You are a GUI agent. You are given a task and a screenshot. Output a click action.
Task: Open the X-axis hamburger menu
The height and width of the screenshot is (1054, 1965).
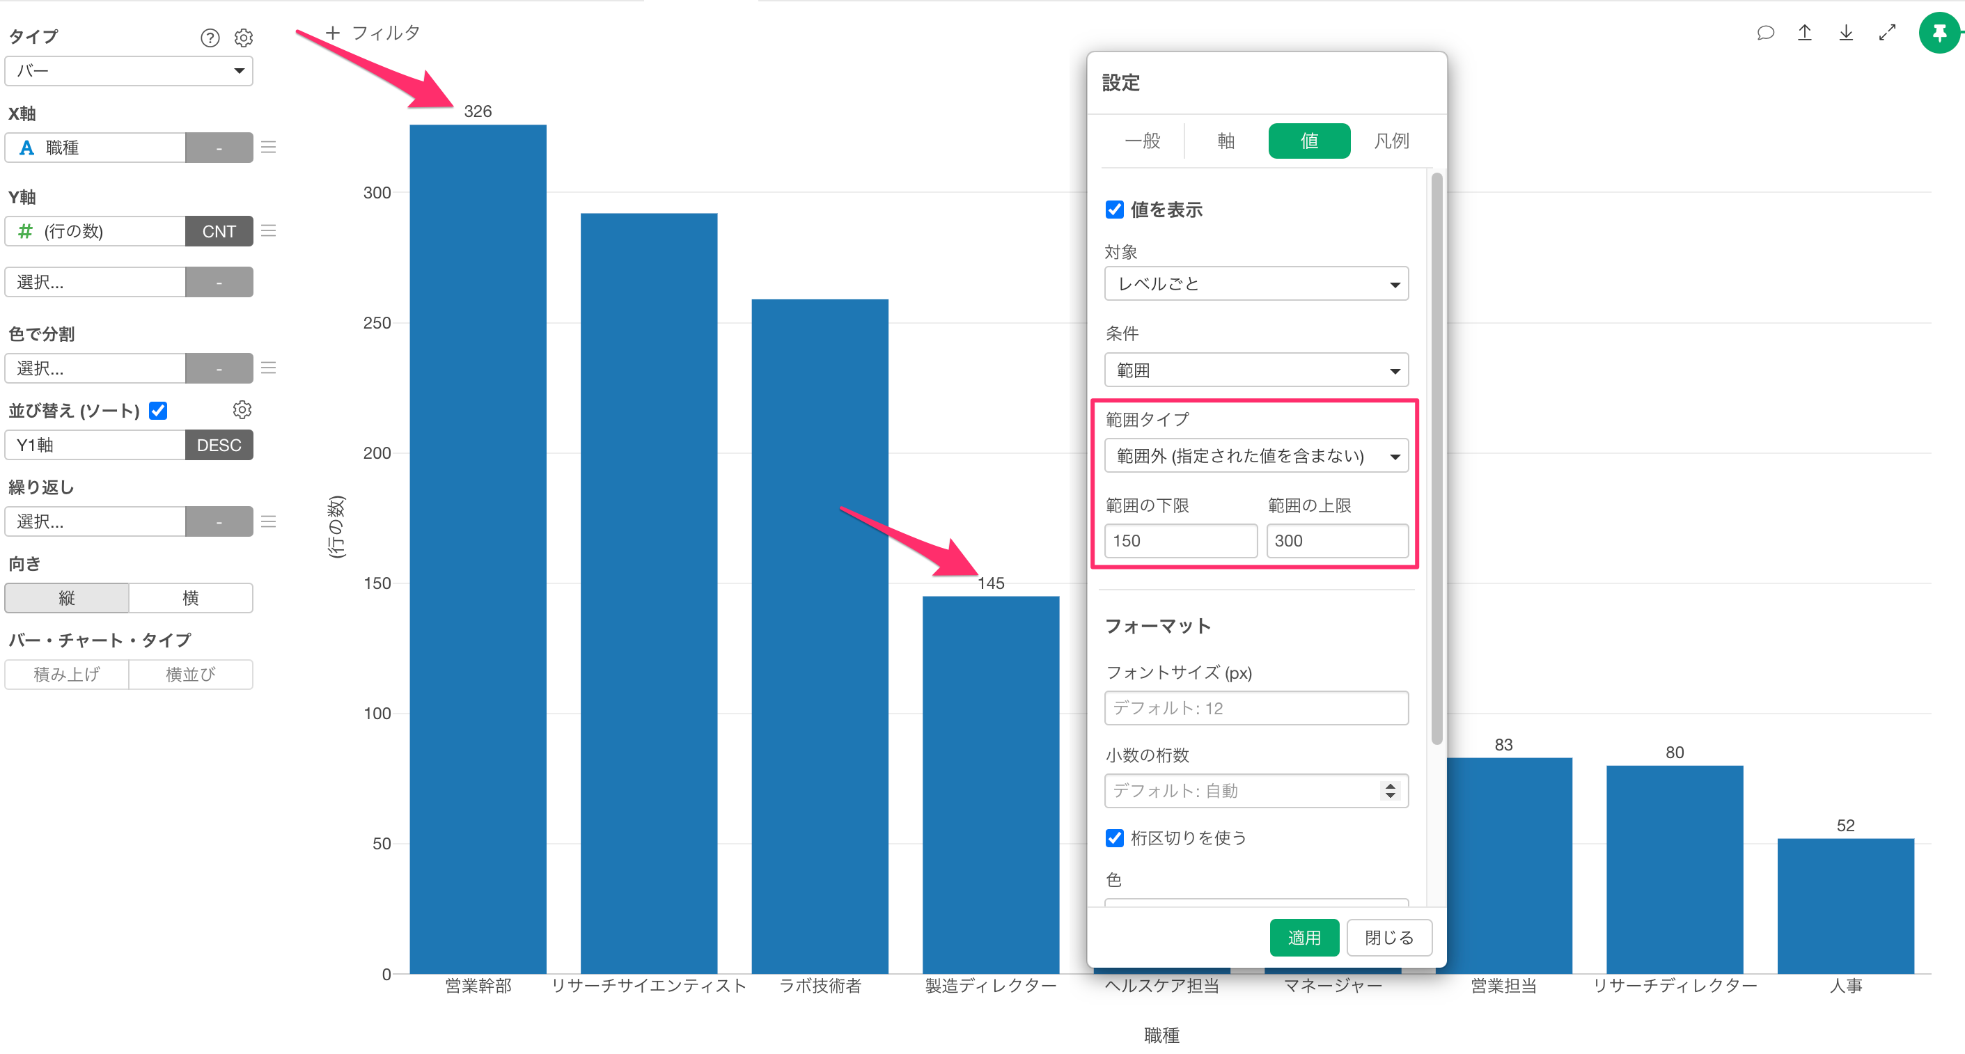click(269, 147)
